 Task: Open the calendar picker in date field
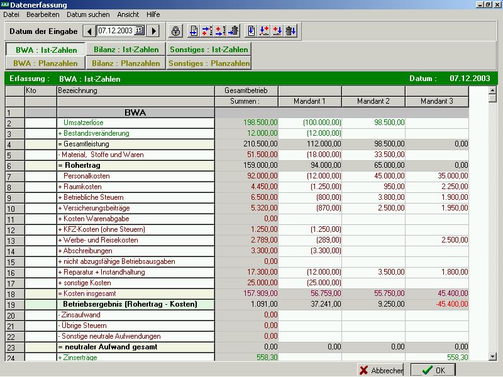click(139, 30)
